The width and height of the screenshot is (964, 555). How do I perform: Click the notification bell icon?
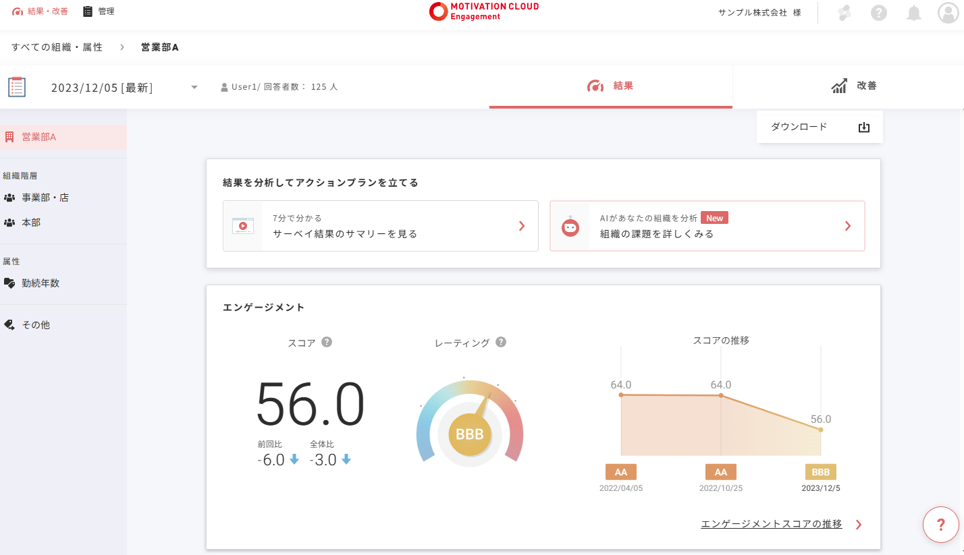point(913,13)
